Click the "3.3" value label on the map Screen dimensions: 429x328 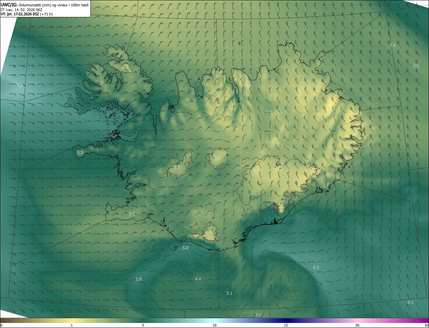pos(80,153)
